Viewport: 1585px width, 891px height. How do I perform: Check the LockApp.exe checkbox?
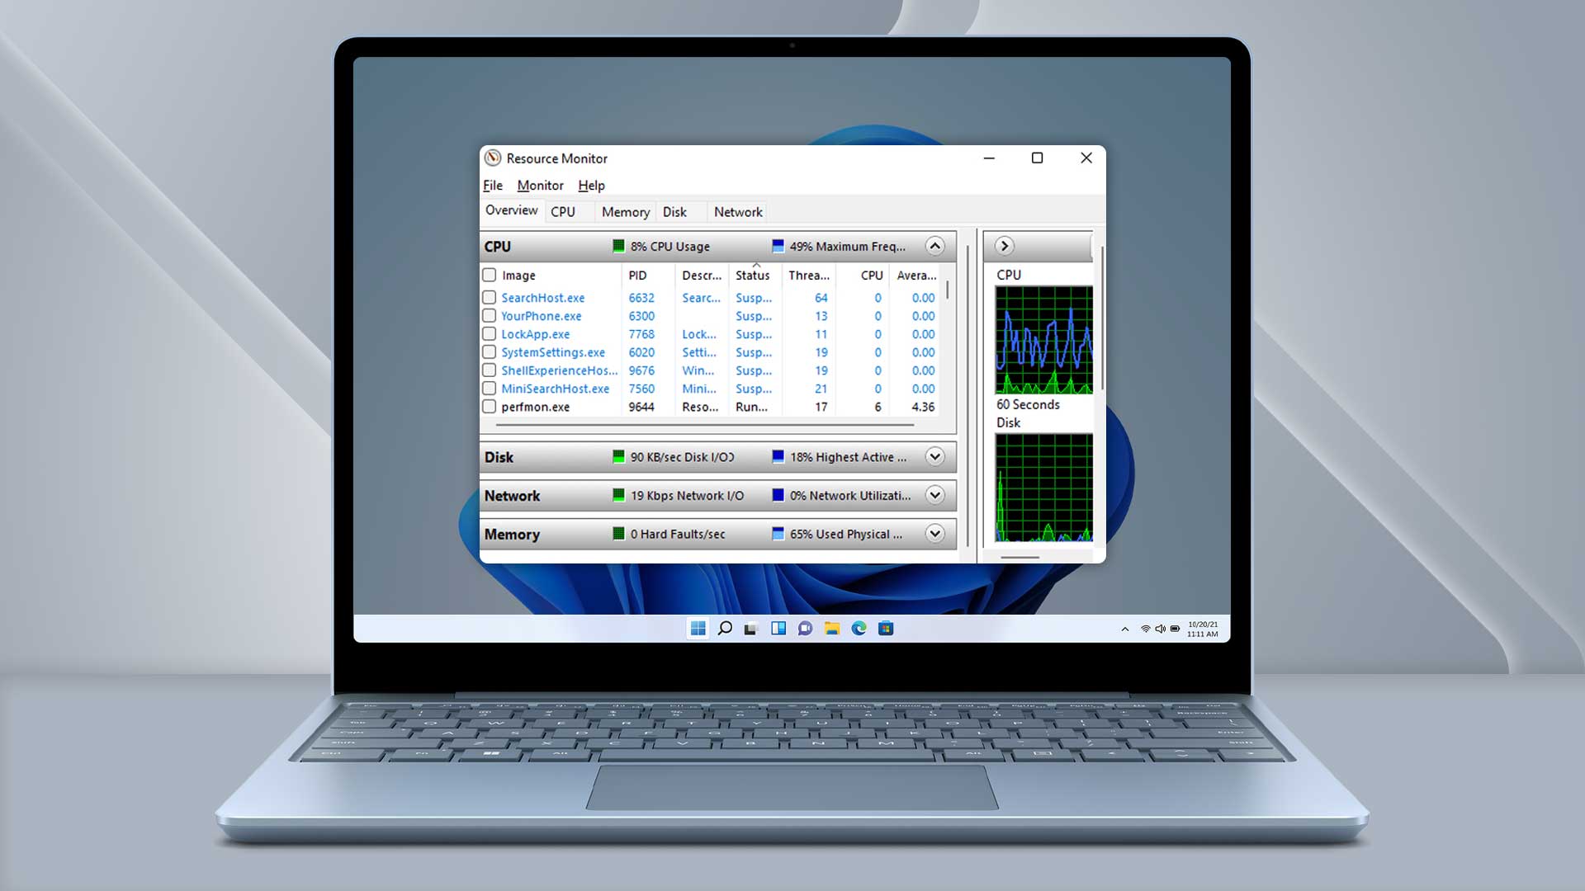(x=489, y=333)
